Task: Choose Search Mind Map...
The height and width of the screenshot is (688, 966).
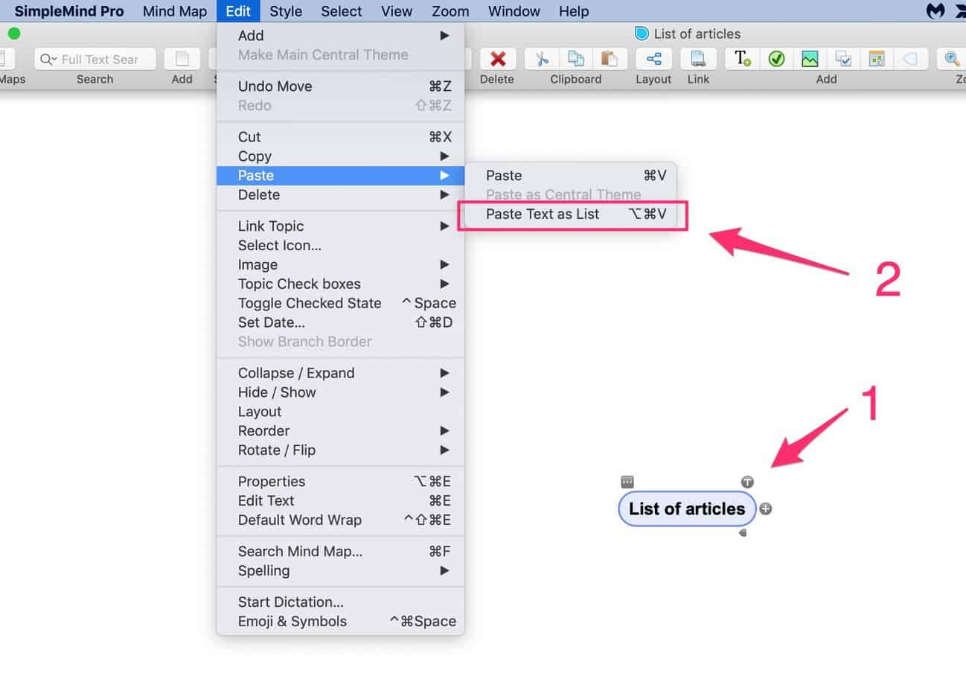Action: [x=340, y=552]
